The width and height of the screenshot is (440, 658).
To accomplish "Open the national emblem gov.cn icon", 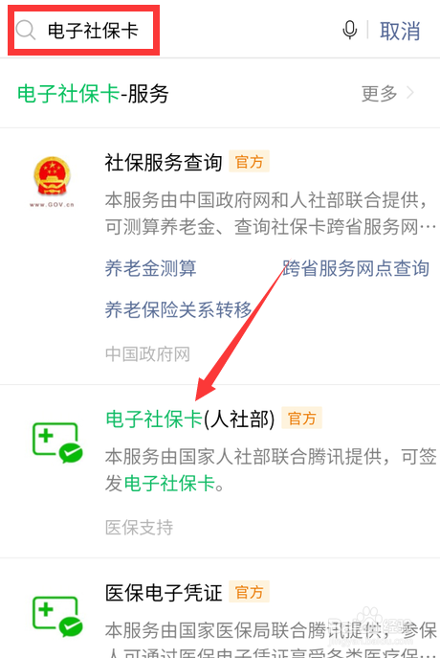I will tap(52, 182).
